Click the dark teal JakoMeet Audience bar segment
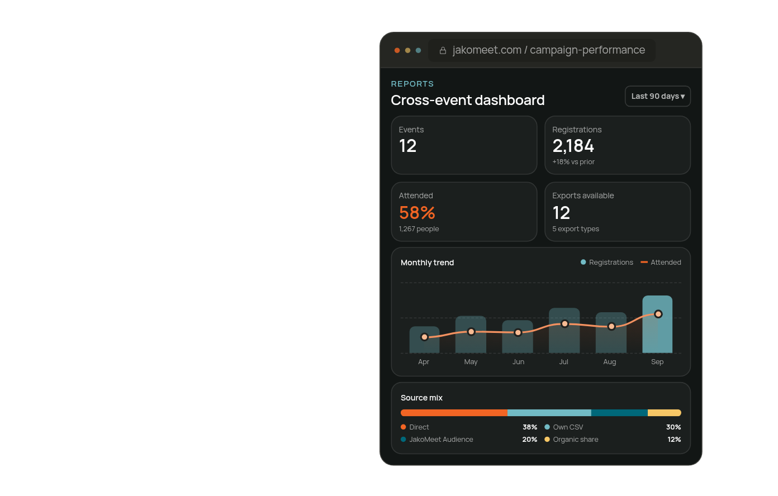This screenshot has height=496, width=778. [x=619, y=413]
